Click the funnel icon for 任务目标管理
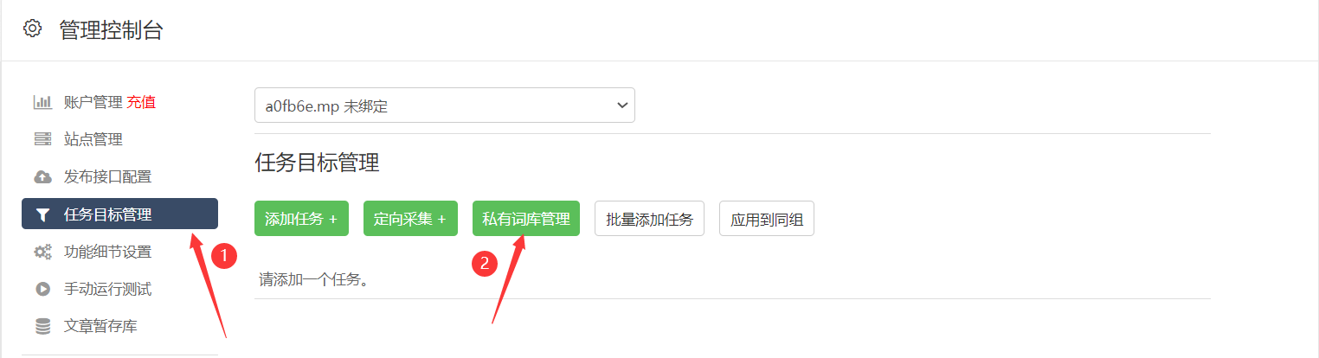This screenshot has width=1319, height=358. 42,214
